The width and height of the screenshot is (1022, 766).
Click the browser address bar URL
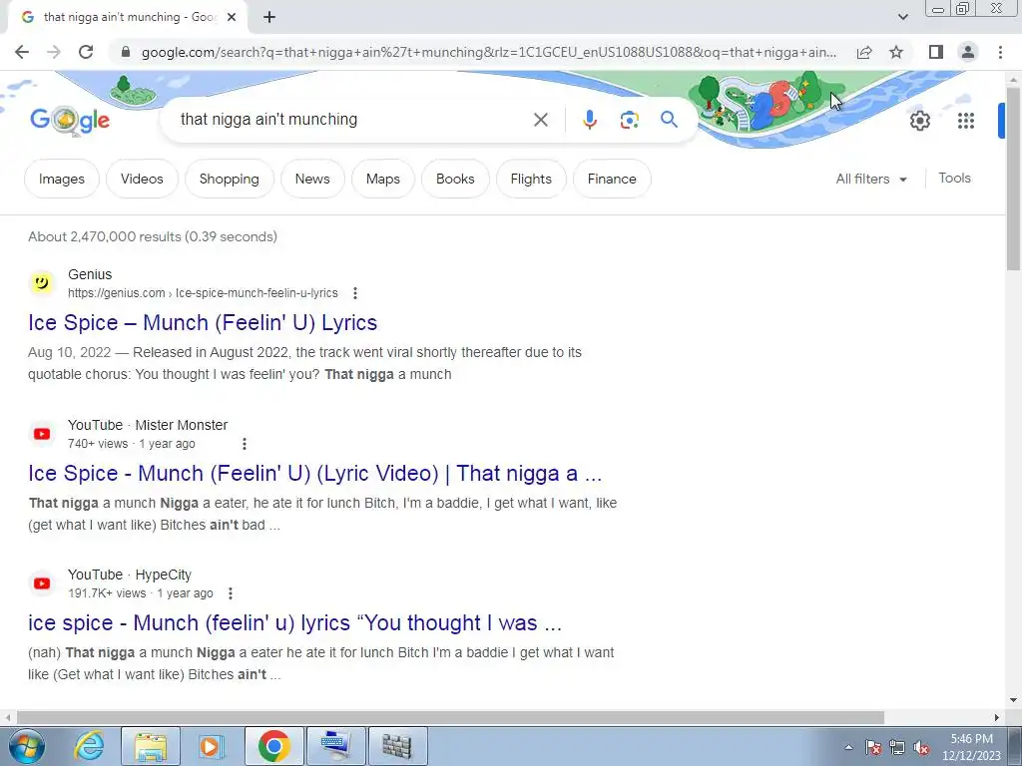click(489, 52)
